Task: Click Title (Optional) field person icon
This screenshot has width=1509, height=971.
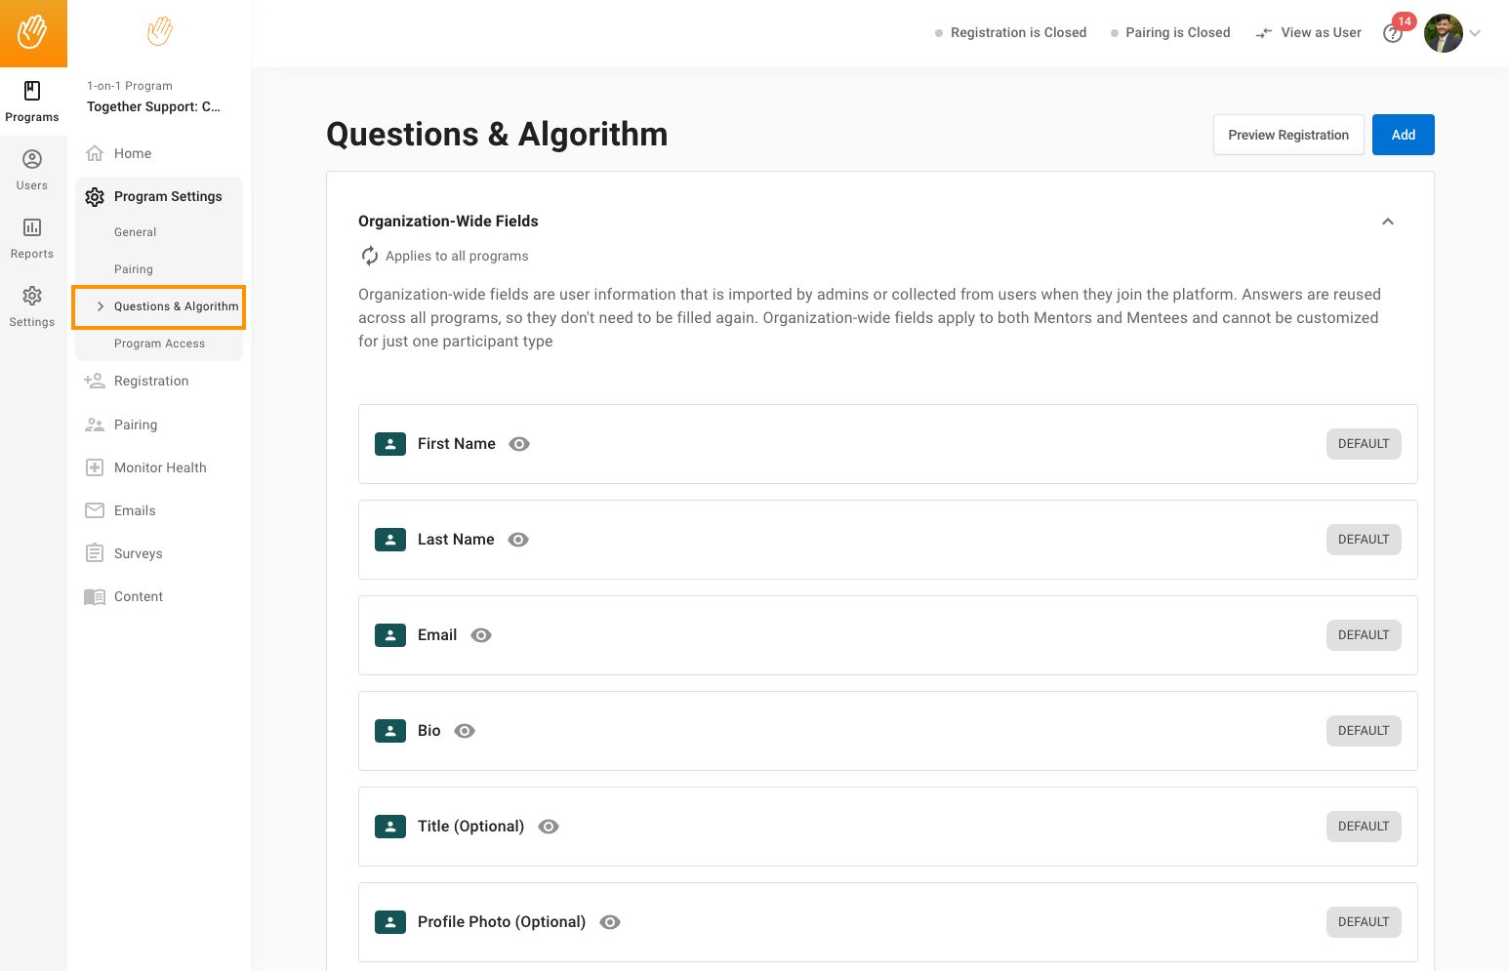Action: pos(390,827)
